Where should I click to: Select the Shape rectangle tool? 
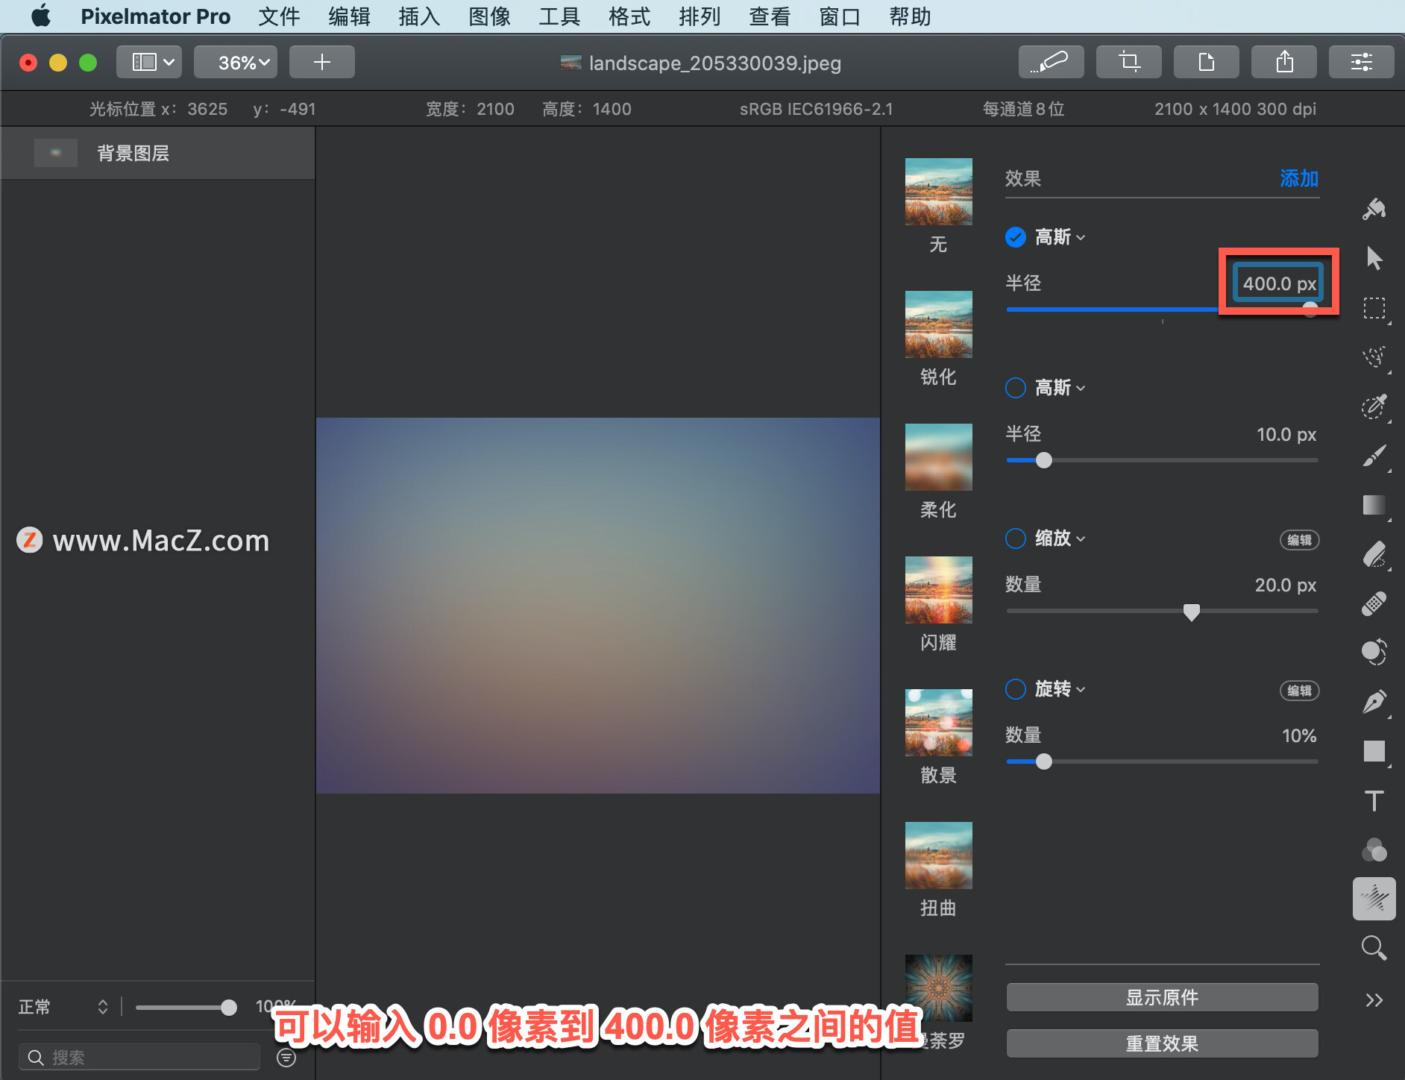pyautogui.click(x=1374, y=751)
